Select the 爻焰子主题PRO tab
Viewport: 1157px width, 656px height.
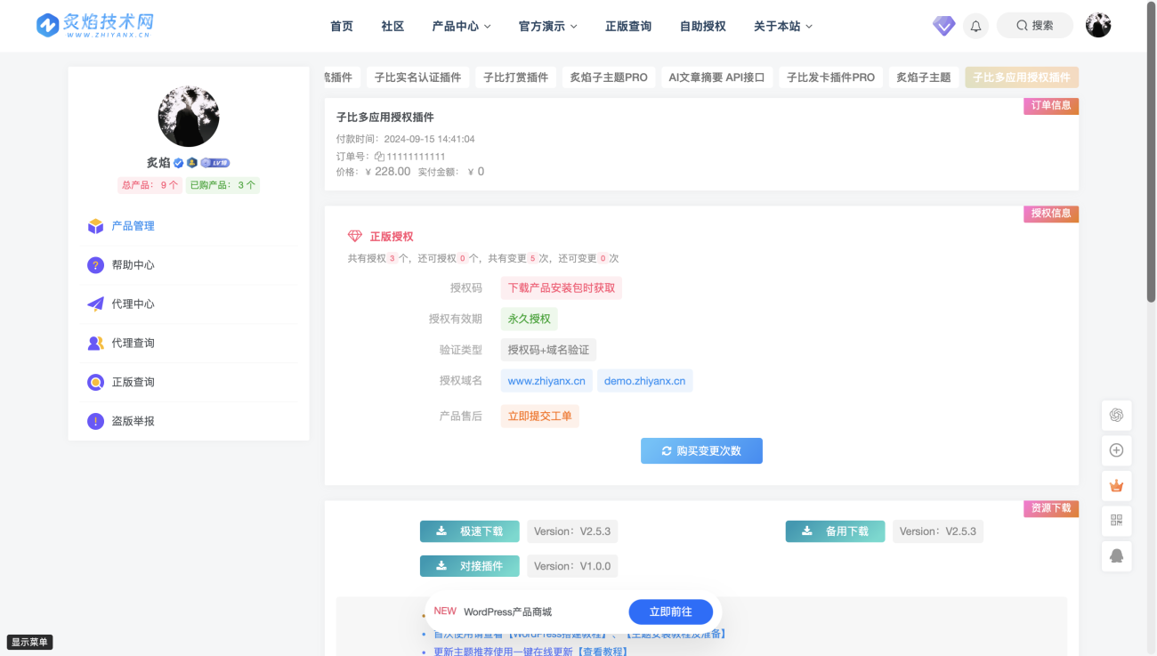tap(609, 77)
